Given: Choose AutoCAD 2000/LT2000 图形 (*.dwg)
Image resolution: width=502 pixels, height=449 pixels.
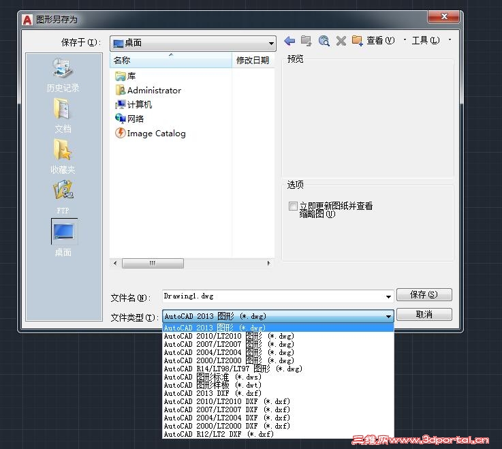Looking at the screenshot, I should click(x=278, y=360).
